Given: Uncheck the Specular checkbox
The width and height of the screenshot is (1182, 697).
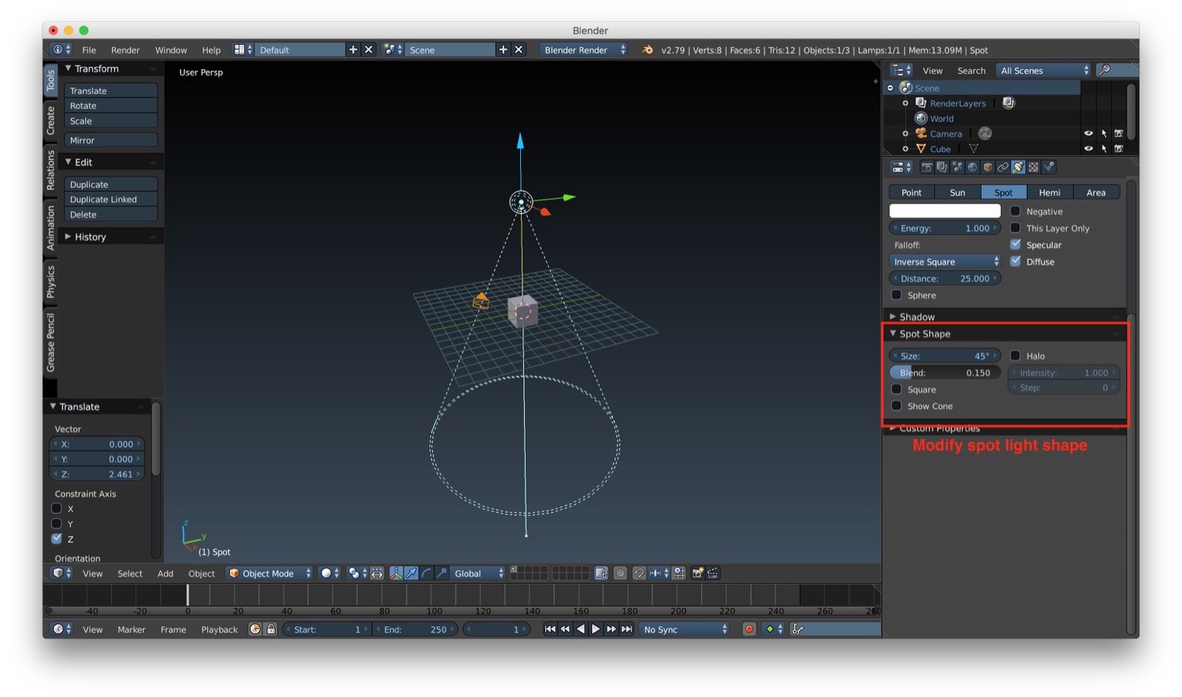Looking at the screenshot, I should click(x=1015, y=244).
